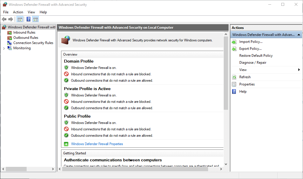Click Restore Default Policy action
Screen dimensions: 303x179
256,56
